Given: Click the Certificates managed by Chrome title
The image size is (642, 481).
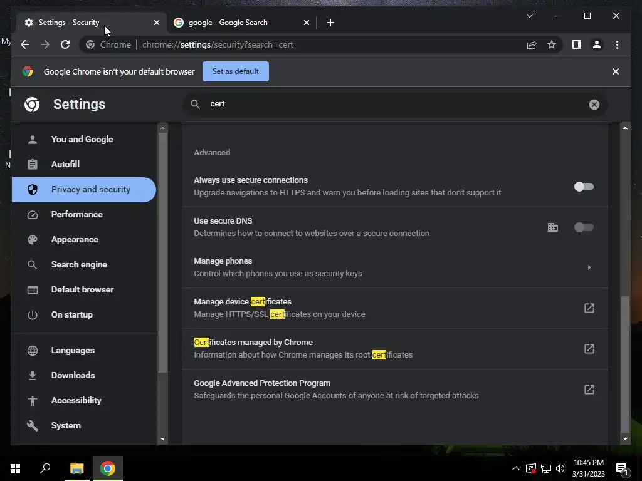Looking at the screenshot, I should click(x=253, y=342).
